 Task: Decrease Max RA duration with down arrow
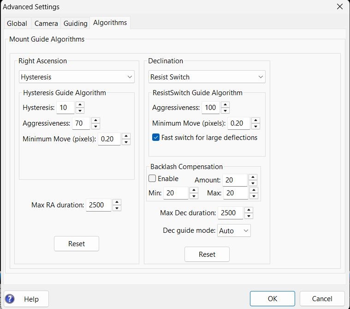tap(117, 208)
